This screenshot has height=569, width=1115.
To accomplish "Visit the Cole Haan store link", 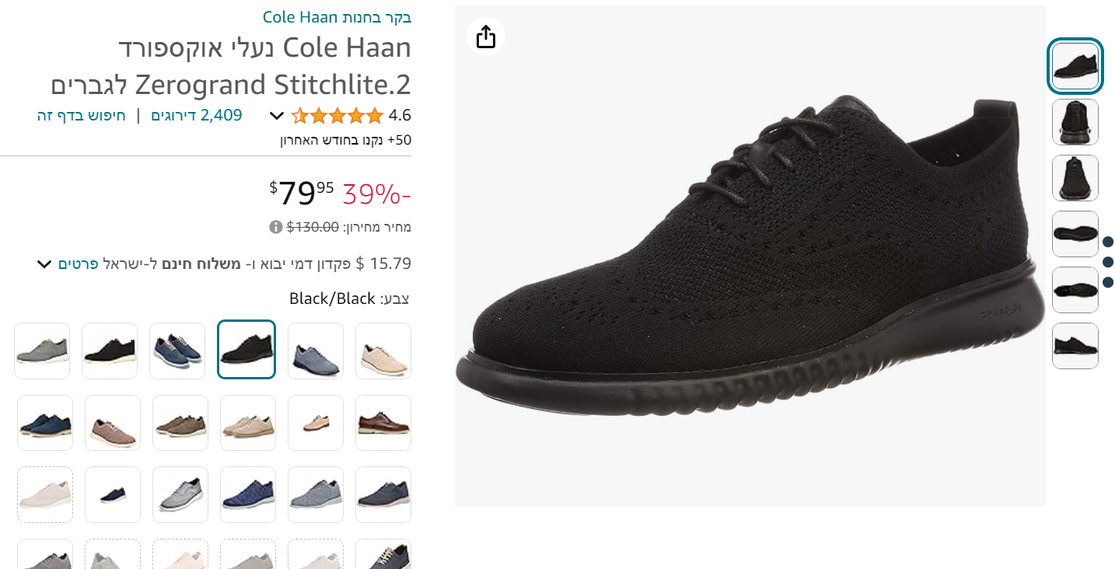I will tap(337, 16).
